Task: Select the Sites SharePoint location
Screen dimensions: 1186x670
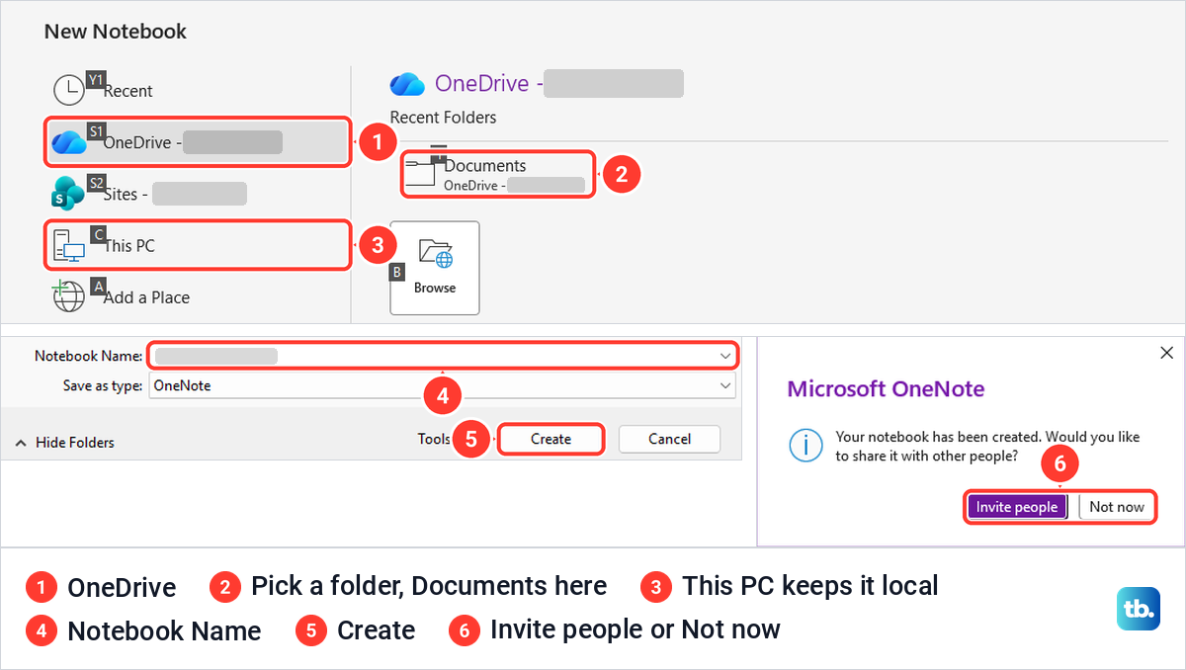Action: point(198,194)
